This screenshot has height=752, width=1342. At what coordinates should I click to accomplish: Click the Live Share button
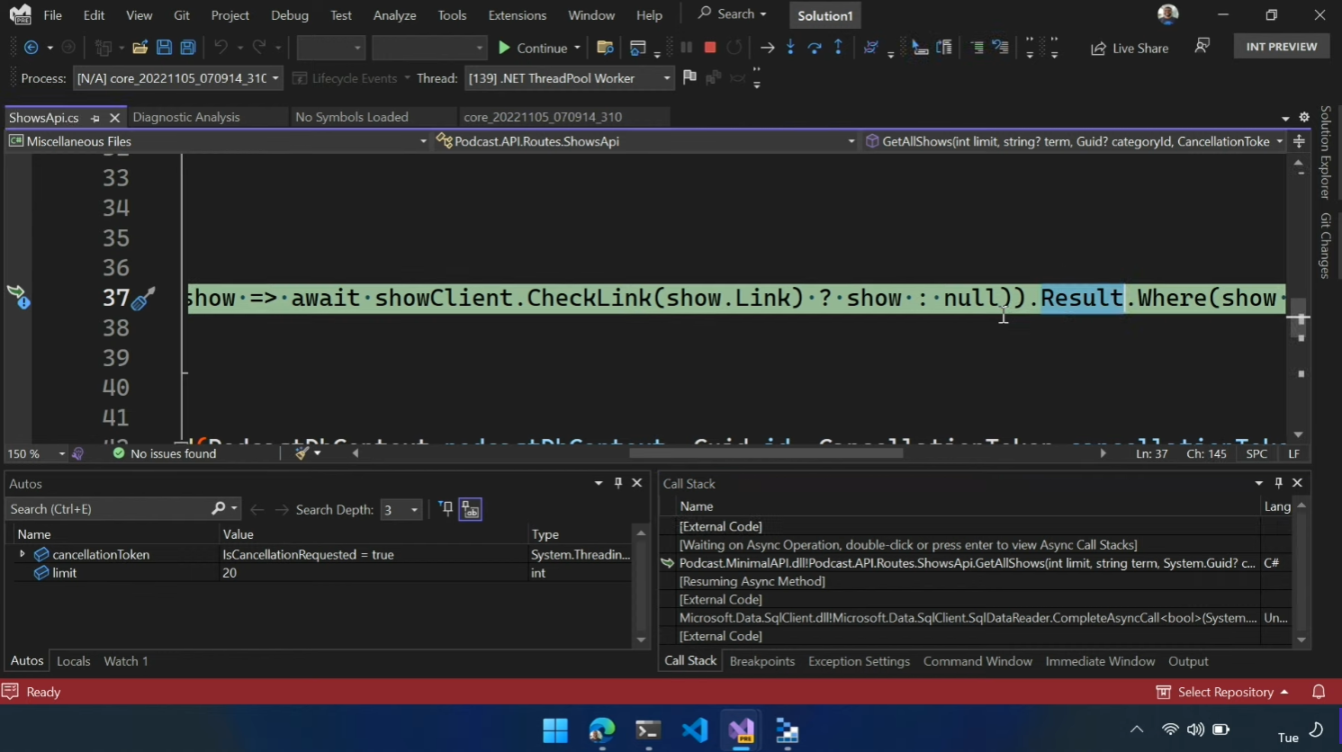pyautogui.click(x=1130, y=48)
